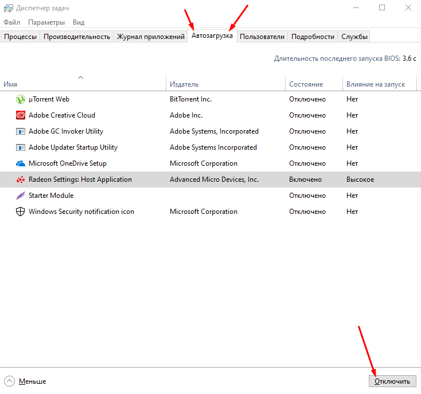Switch to the Процессы tab
The image size is (421, 394).
[21, 37]
